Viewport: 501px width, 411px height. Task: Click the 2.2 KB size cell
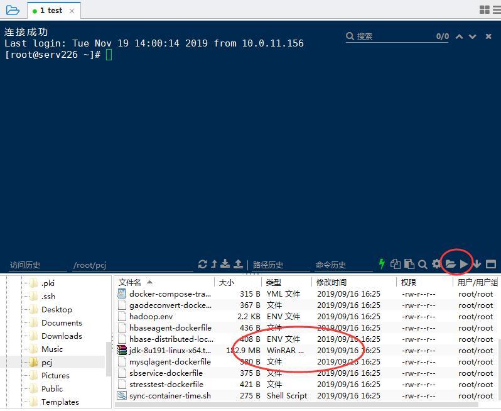(249, 317)
